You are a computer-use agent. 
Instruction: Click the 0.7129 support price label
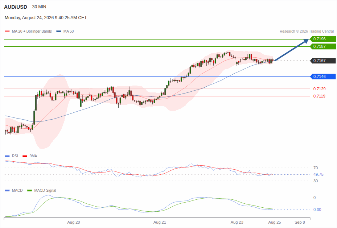pyautogui.click(x=319, y=89)
